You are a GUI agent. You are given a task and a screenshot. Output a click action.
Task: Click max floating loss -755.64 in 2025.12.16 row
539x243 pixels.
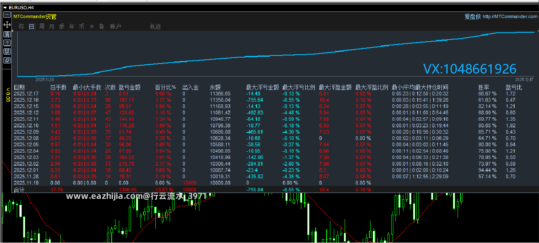tap(255, 100)
